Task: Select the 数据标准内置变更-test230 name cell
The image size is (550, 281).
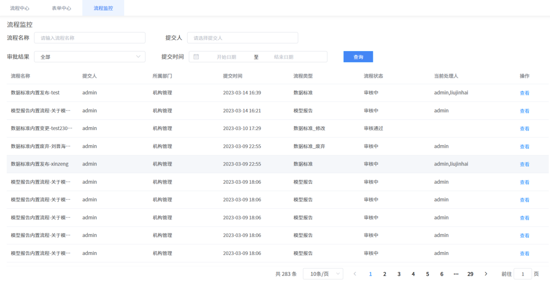Action: click(42, 128)
